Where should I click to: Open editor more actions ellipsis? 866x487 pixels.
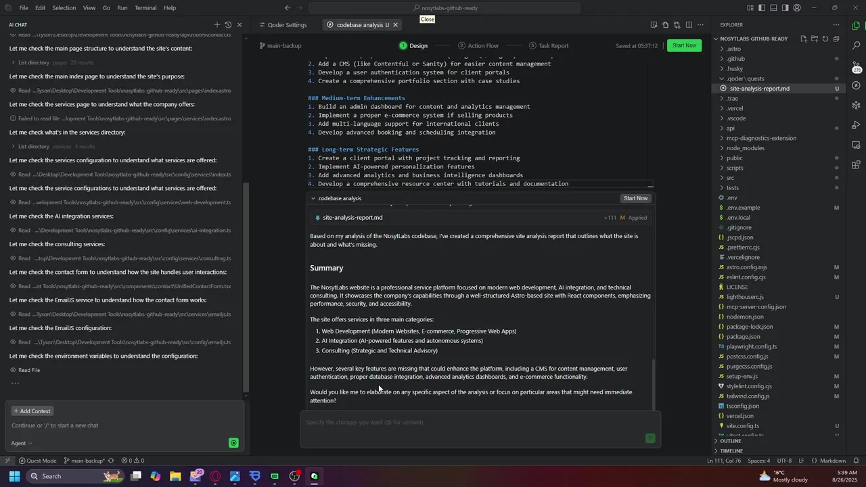tap(702, 25)
